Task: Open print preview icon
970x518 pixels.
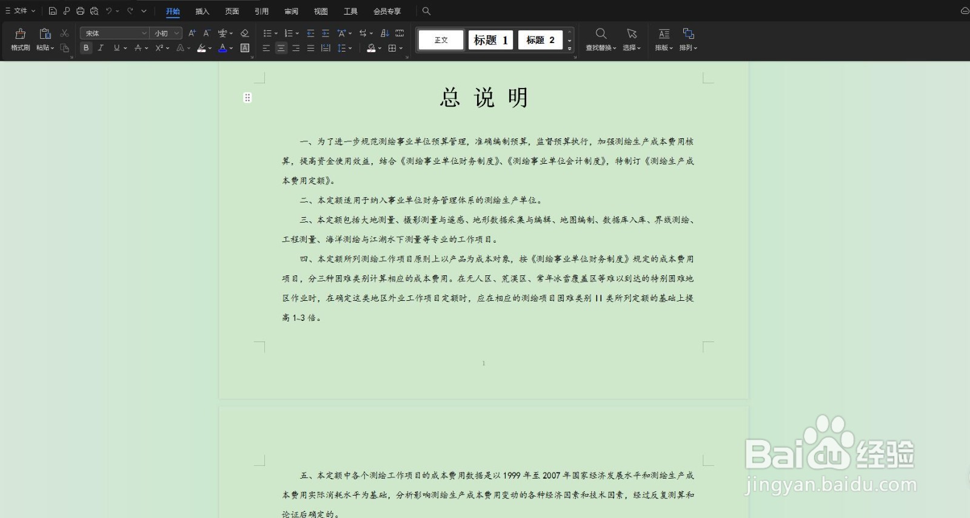Action: click(94, 11)
